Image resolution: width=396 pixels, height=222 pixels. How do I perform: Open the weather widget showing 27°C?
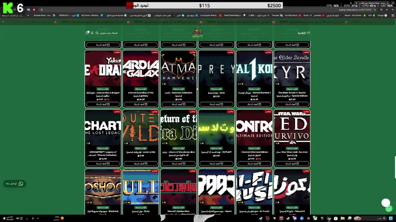coord(59,218)
